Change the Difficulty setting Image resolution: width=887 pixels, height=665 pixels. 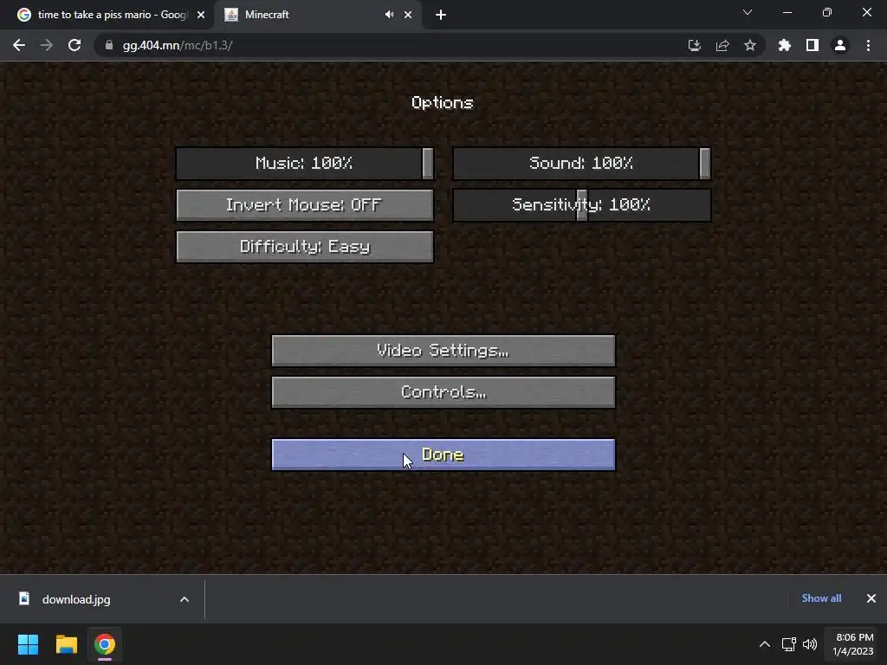coord(304,247)
